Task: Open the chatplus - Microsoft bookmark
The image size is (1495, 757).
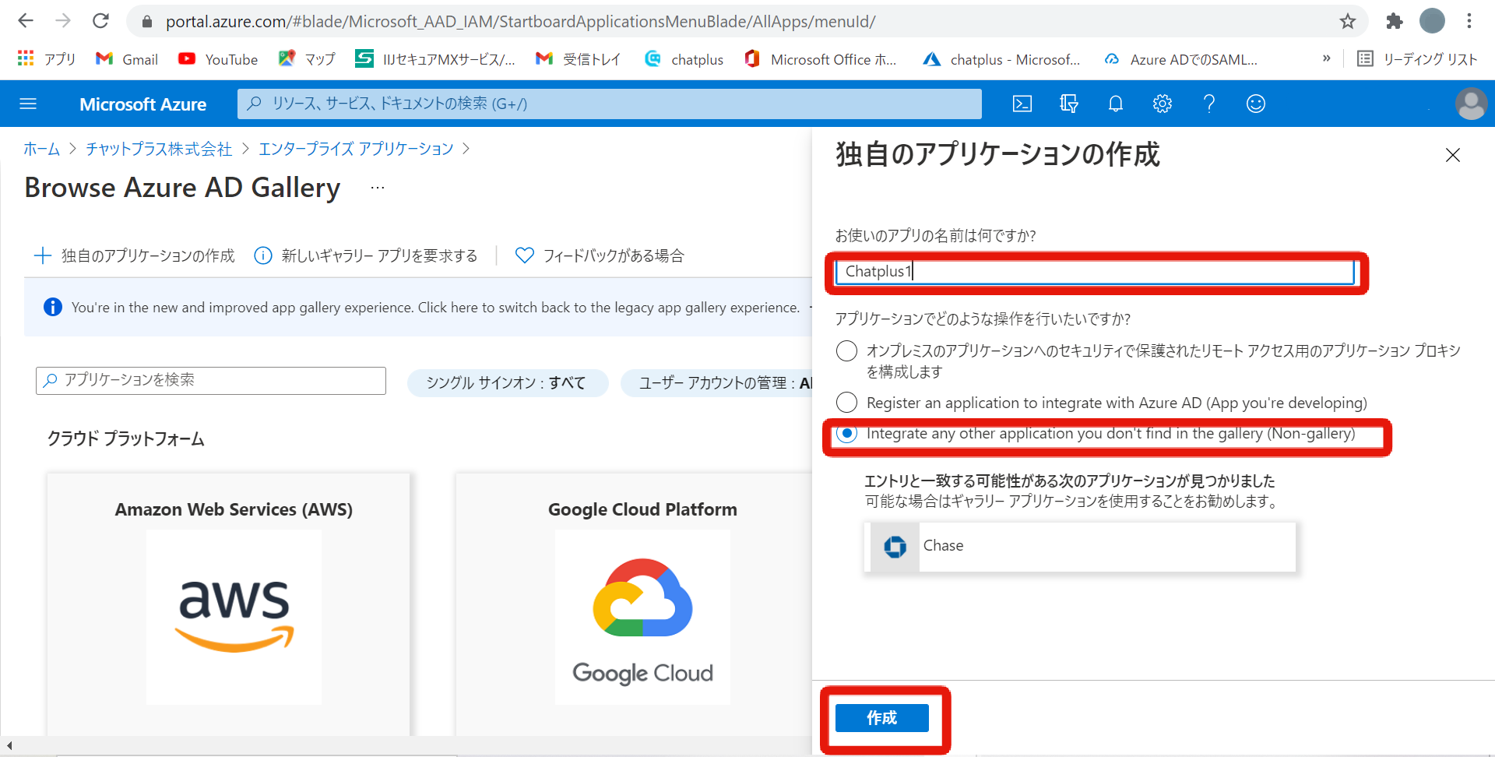Action: (x=1001, y=59)
